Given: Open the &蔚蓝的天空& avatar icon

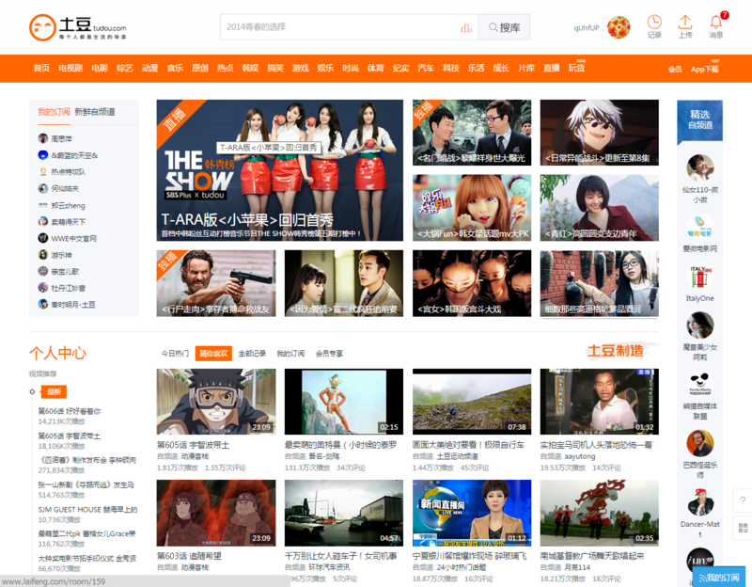Looking at the screenshot, I should coord(42,155).
